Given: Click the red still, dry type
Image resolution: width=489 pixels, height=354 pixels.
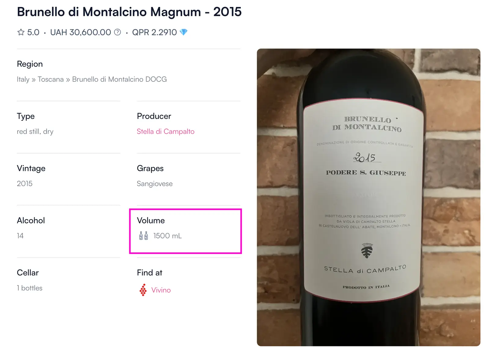Looking at the screenshot, I should (35, 132).
